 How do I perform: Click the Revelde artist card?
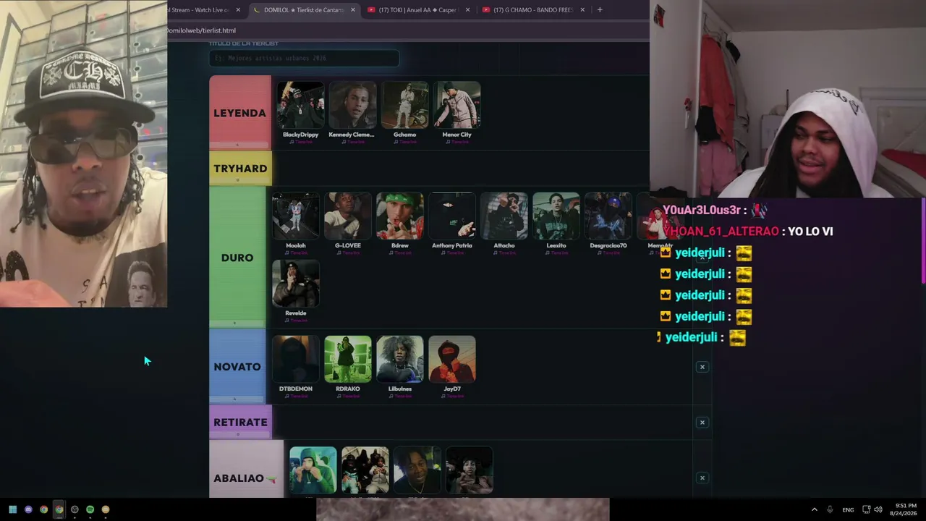[x=295, y=290]
